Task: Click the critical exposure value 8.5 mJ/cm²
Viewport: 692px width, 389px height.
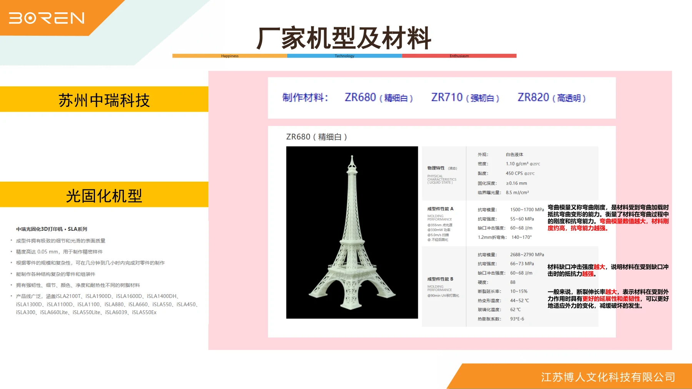Action: tap(517, 193)
